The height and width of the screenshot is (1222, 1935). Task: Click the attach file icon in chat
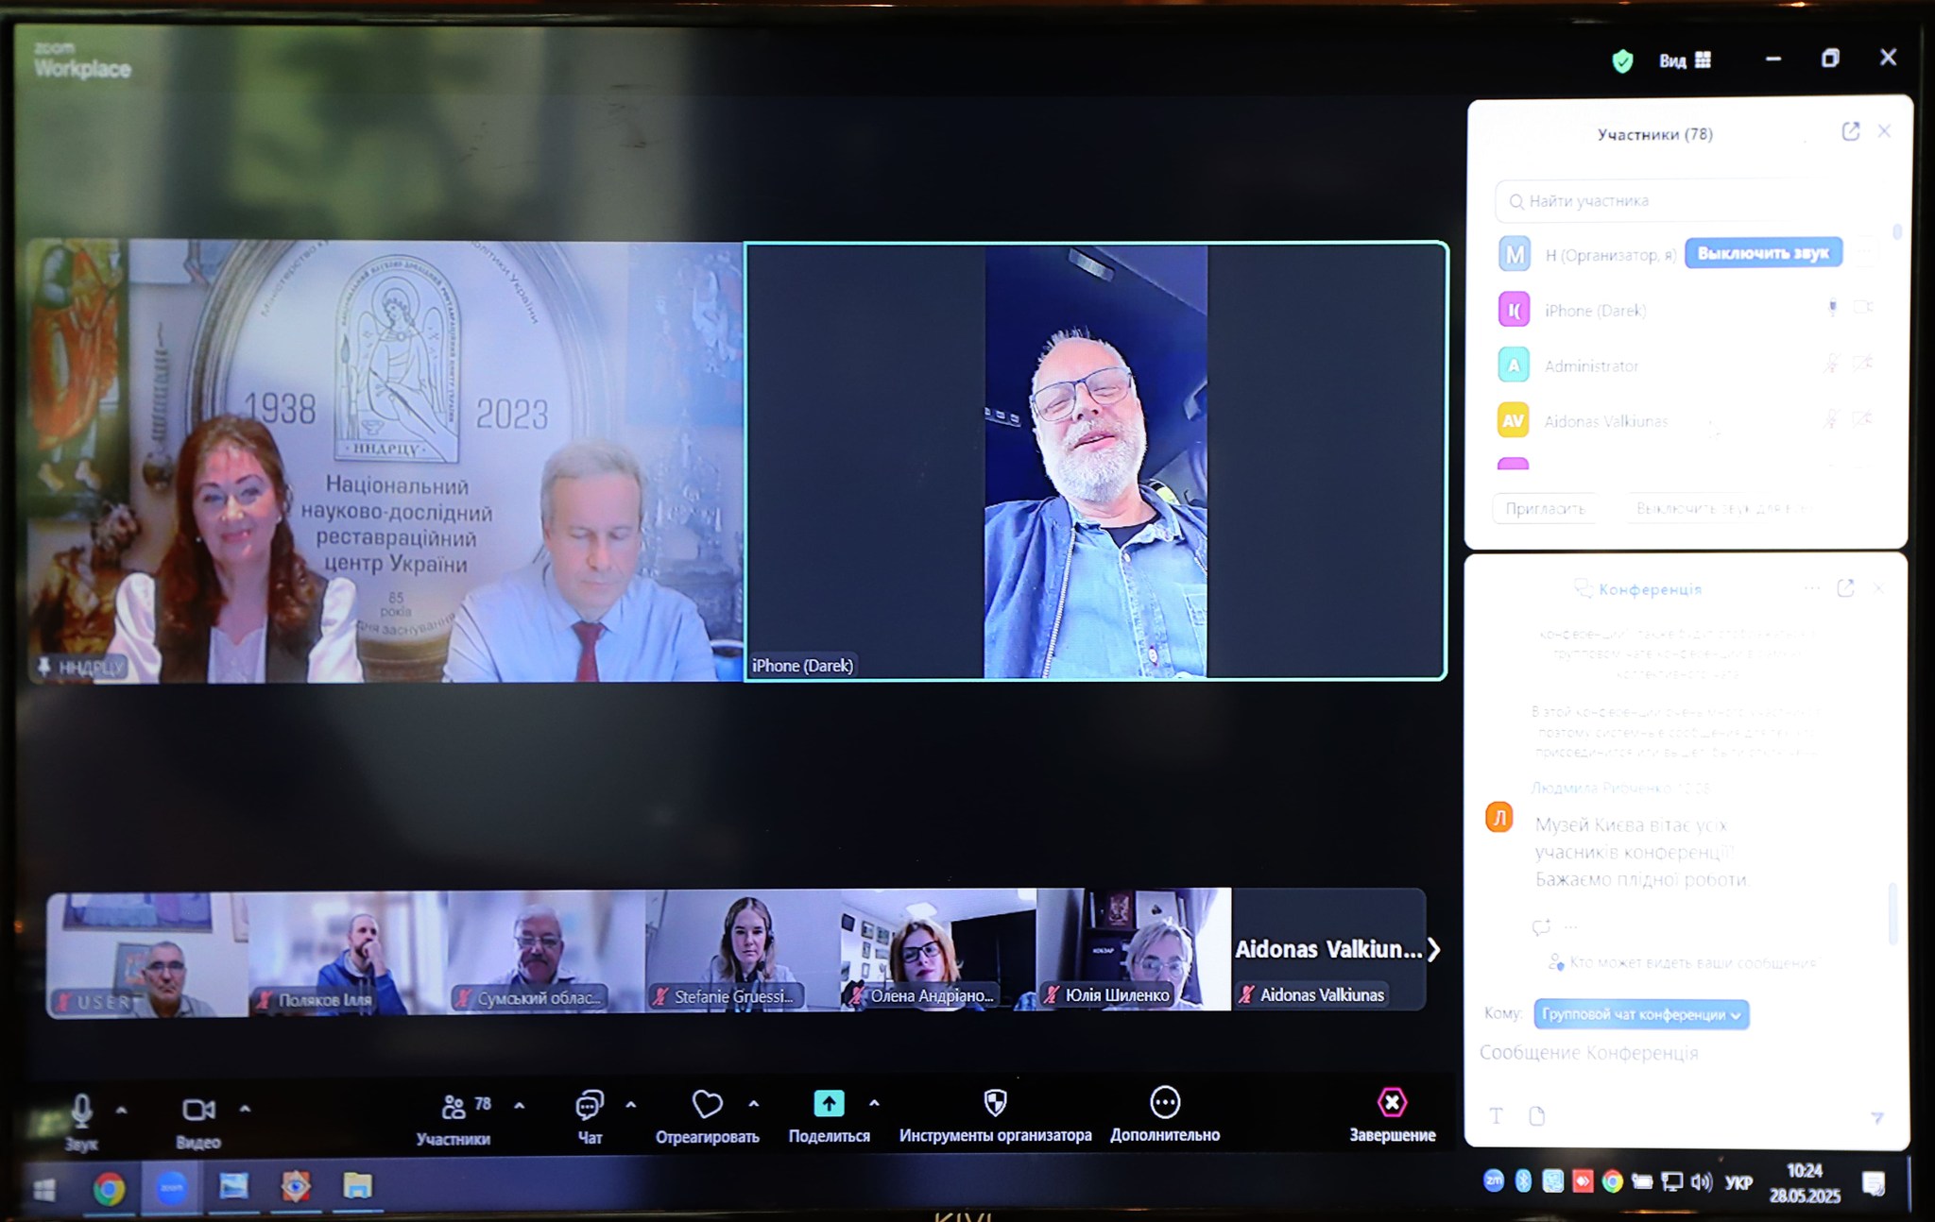[x=1537, y=1116]
